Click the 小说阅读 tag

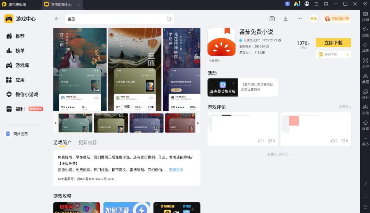(x=214, y=61)
